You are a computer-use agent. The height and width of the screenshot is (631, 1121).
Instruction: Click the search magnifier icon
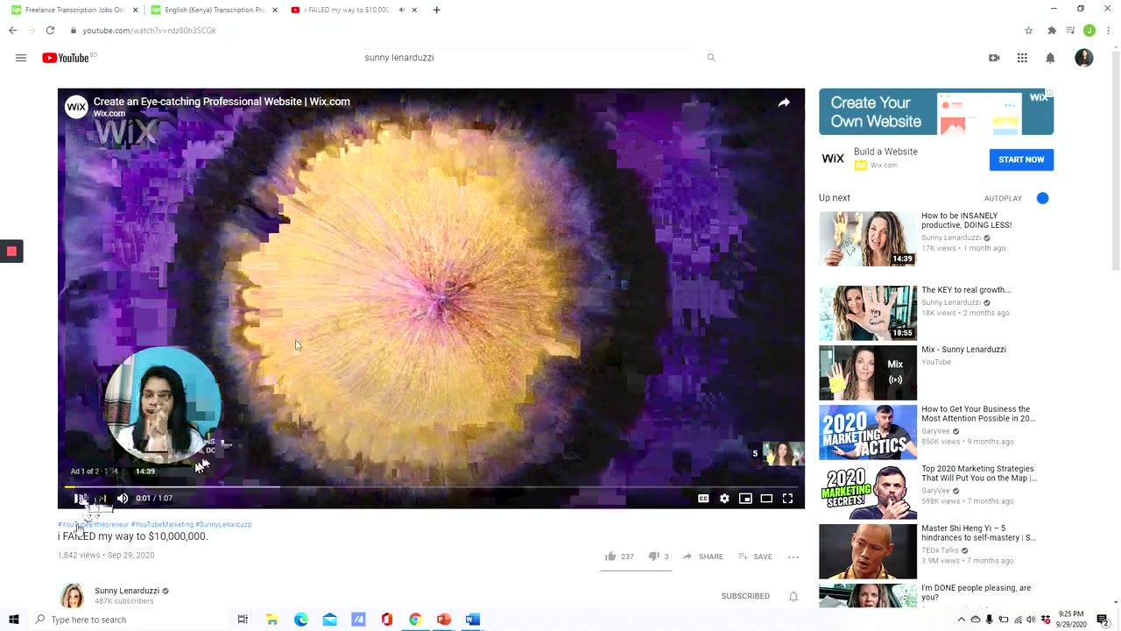711,58
